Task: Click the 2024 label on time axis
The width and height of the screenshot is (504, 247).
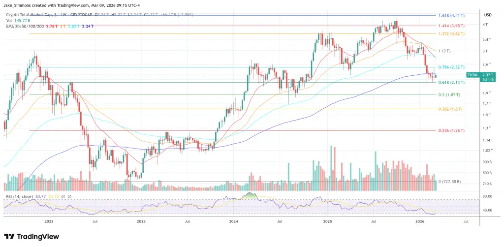Action: tap(234, 221)
